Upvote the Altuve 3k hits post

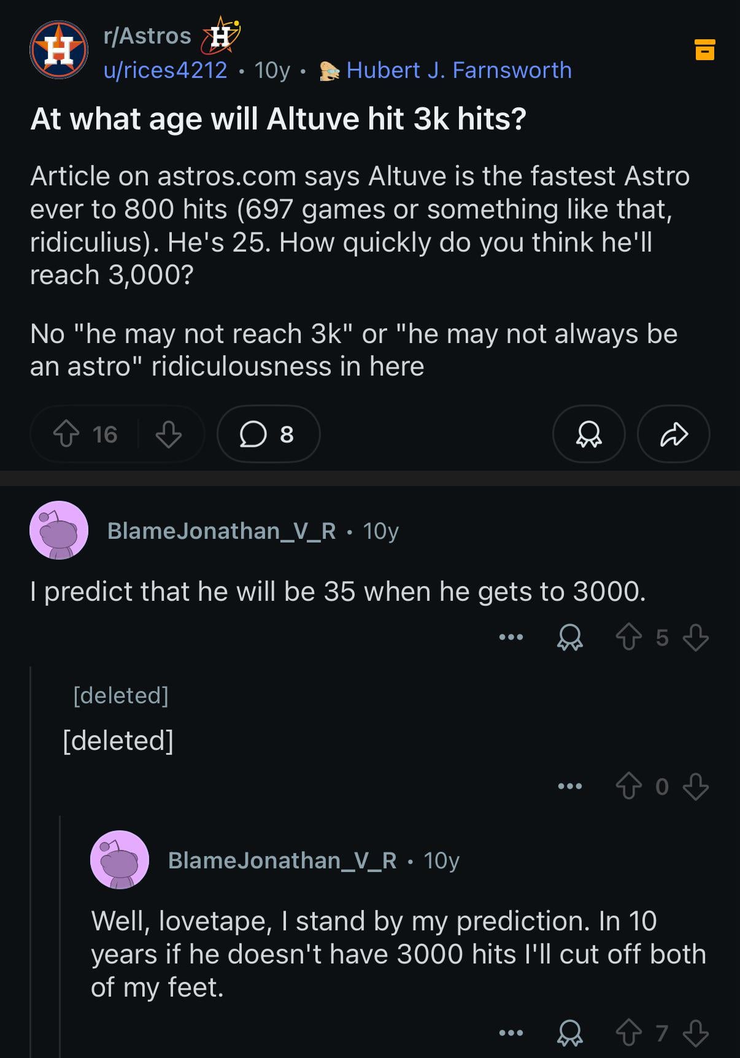(66, 434)
